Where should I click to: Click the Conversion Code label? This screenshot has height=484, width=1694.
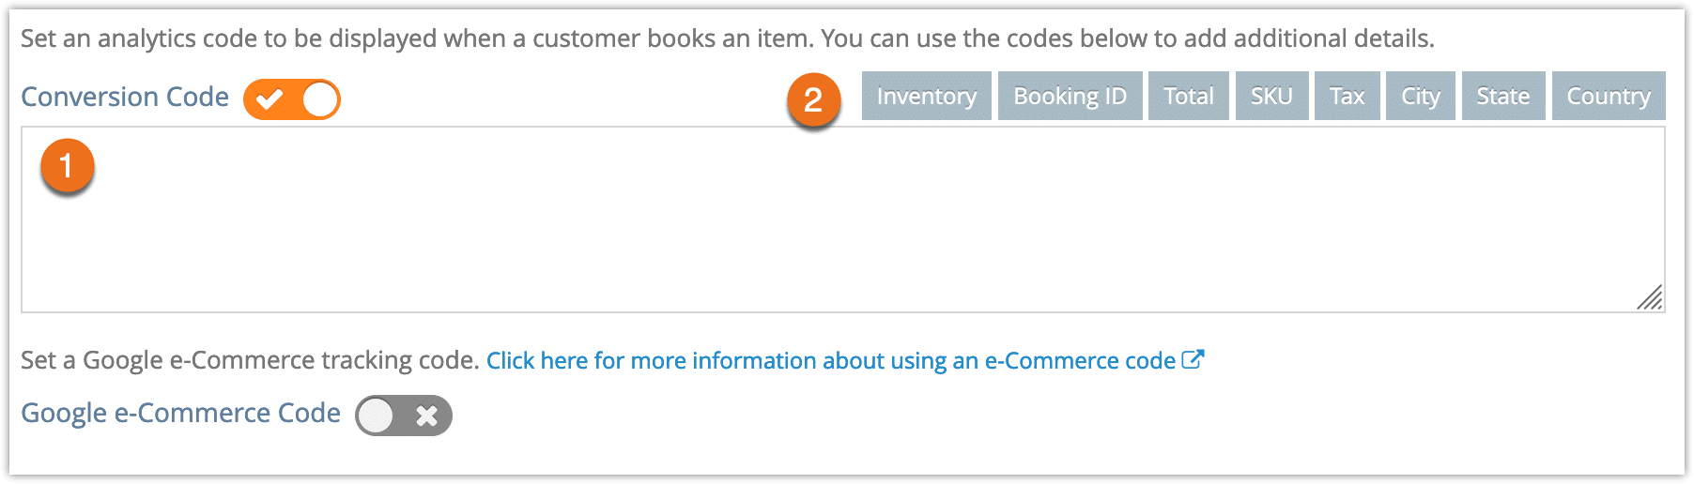point(125,97)
